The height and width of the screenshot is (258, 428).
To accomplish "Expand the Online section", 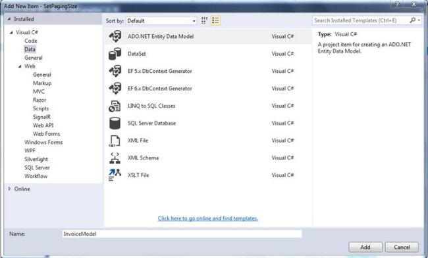I will pos(10,188).
